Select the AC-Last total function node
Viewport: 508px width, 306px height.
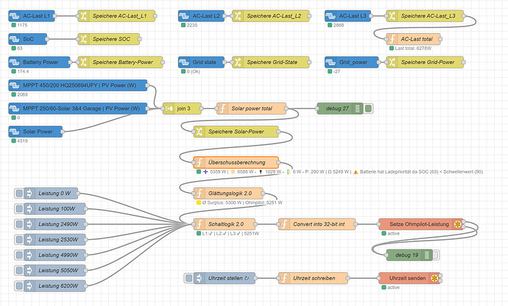point(414,39)
